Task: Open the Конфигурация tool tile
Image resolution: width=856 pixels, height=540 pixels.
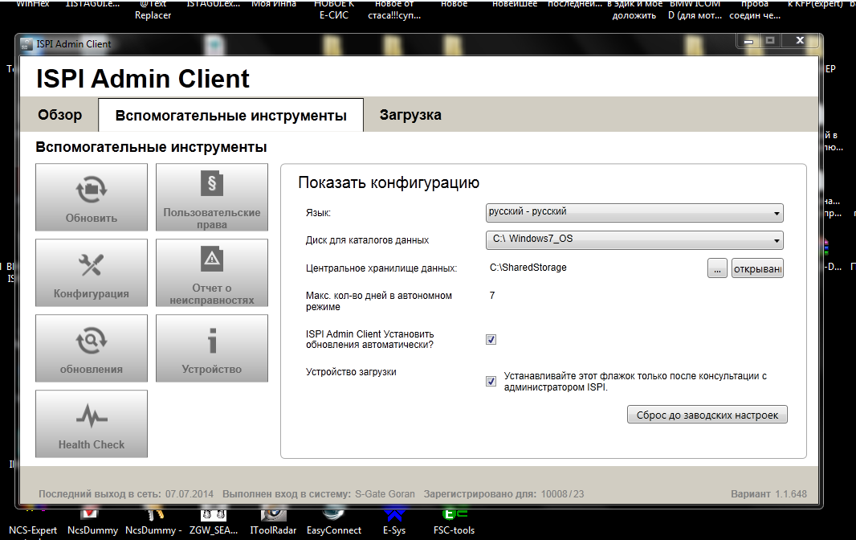Action: (92, 272)
